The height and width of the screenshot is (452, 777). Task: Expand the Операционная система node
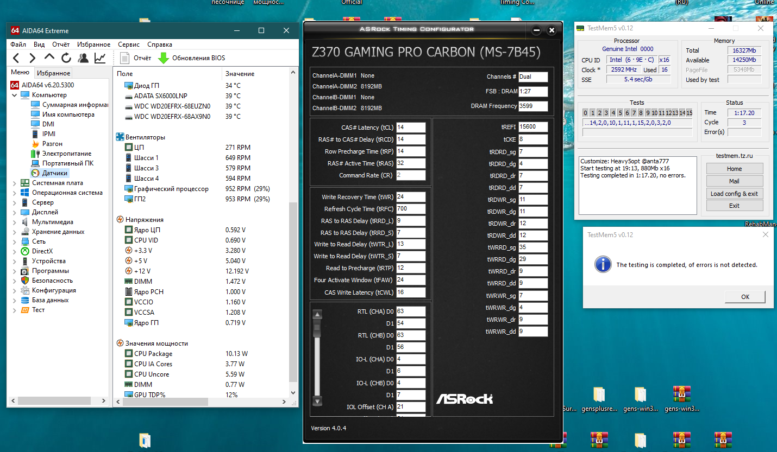point(15,193)
